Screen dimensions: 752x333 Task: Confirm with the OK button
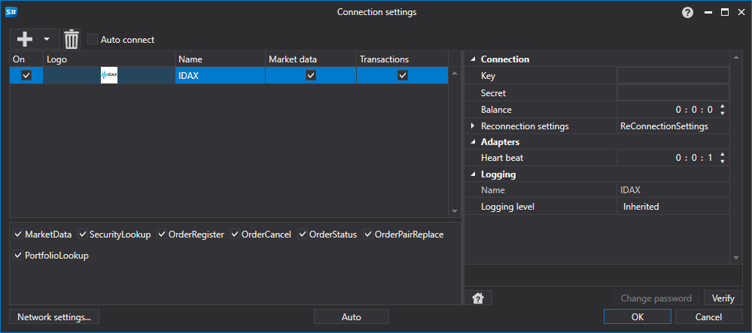638,316
